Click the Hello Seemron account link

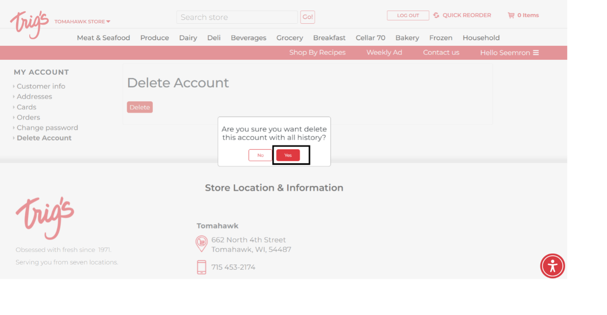[505, 53]
